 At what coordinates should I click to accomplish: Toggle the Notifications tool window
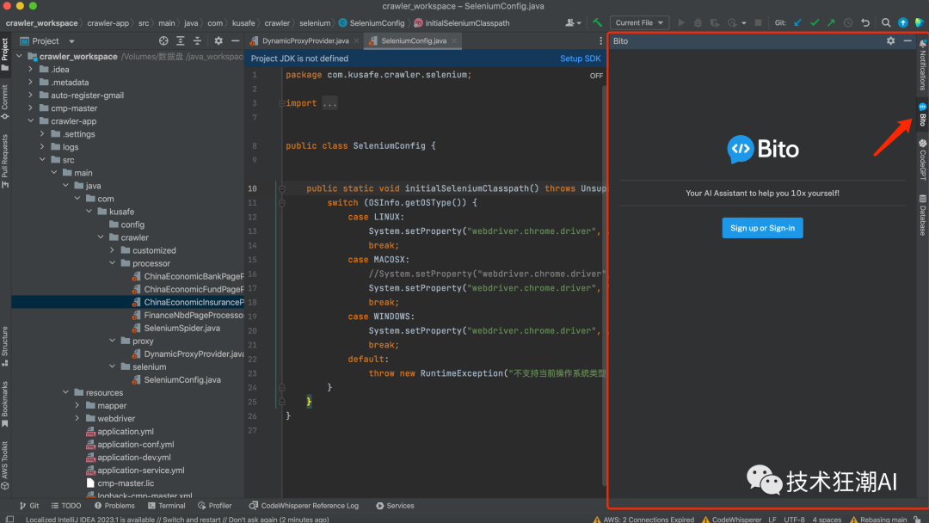922,65
